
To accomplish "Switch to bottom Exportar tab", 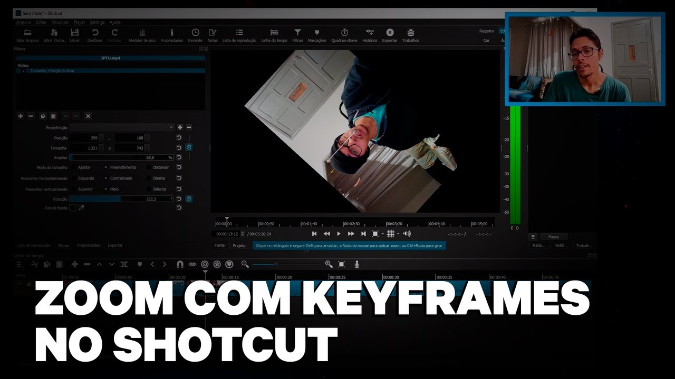I will pyautogui.click(x=115, y=245).
